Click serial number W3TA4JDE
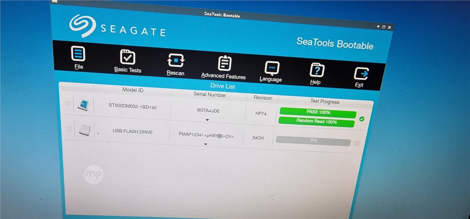Viewport: 470px width, 219px height. pos(208,111)
